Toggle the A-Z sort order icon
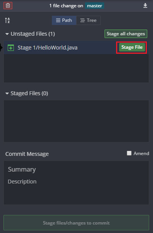Image resolution: width=153 pixels, height=233 pixels. (7, 20)
